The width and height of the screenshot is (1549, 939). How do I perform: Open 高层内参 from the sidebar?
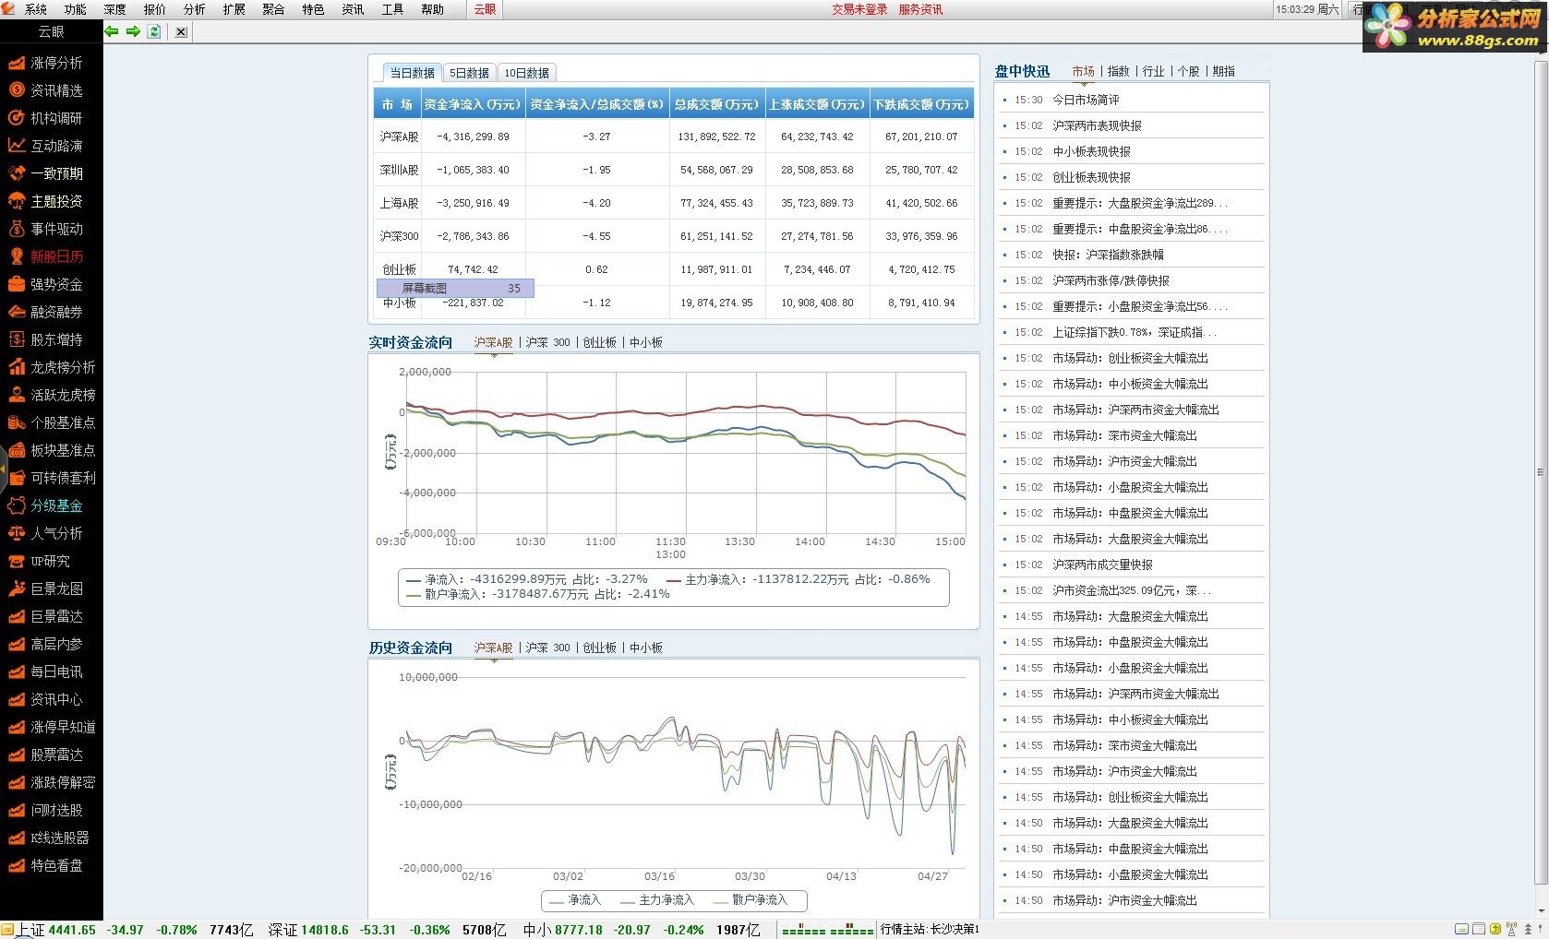click(x=46, y=644)
